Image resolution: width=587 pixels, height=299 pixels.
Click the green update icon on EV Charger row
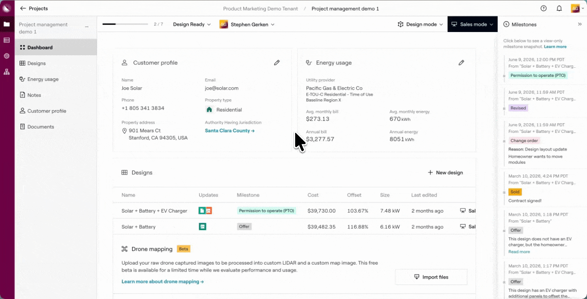pos(202,211)
